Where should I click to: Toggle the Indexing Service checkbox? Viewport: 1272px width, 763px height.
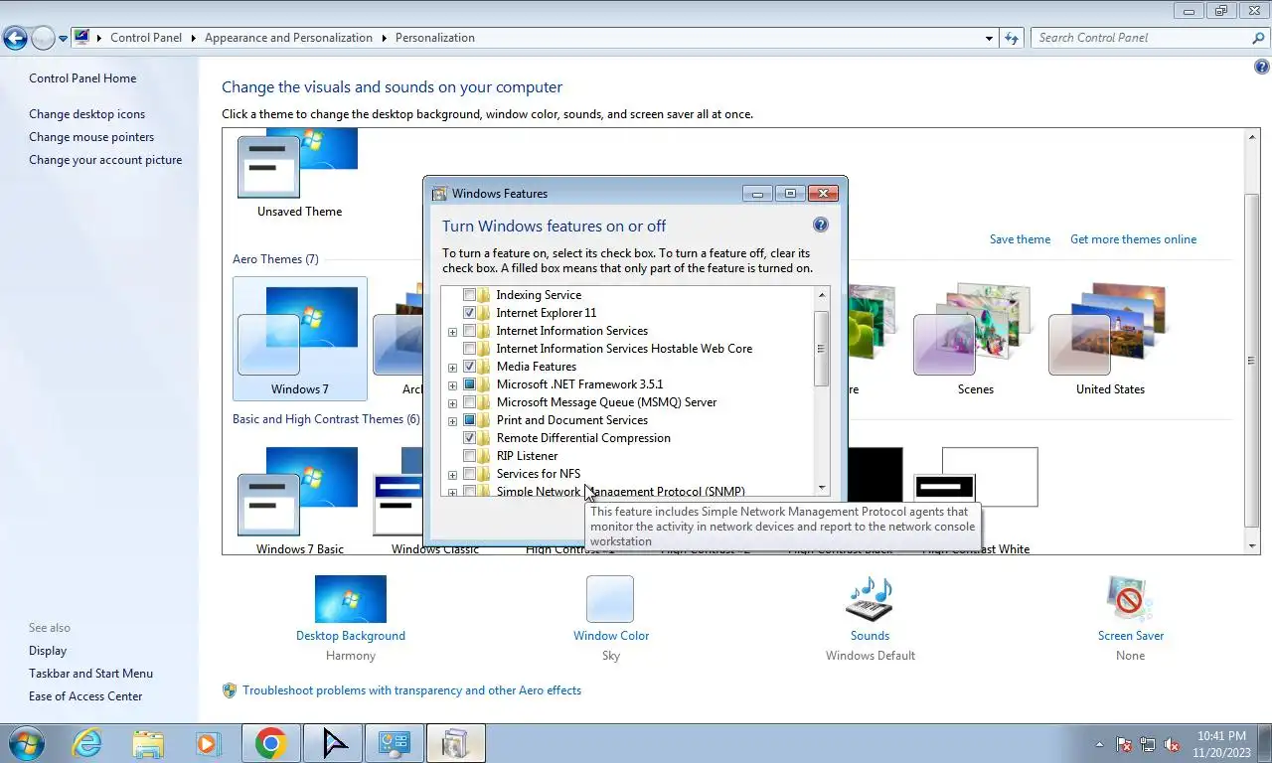(x=470, y=295)
